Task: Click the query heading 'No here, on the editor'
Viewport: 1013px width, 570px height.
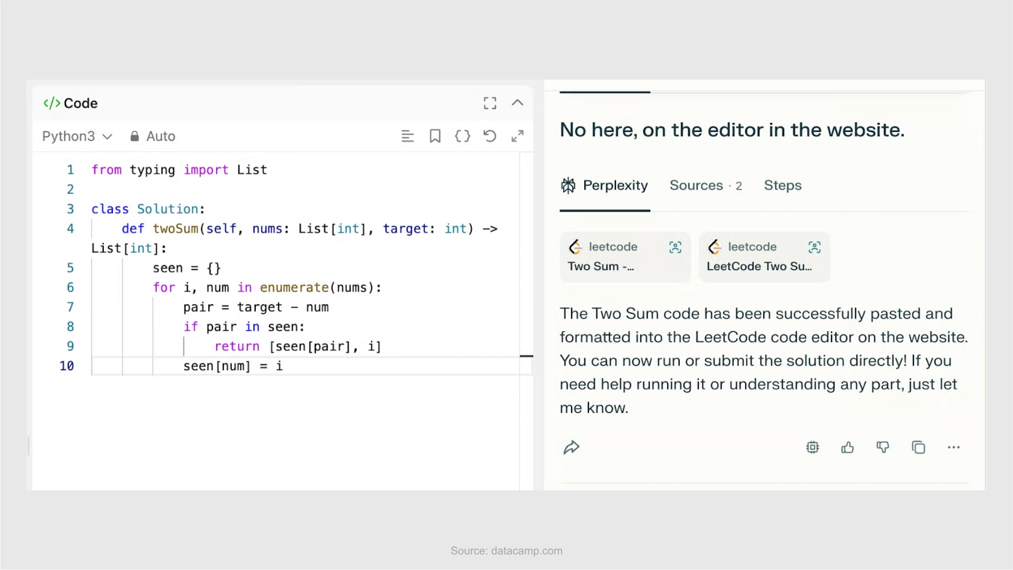Action: pos(732,130)
